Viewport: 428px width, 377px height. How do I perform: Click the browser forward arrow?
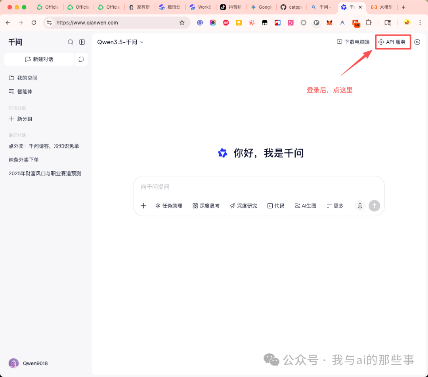21,23
